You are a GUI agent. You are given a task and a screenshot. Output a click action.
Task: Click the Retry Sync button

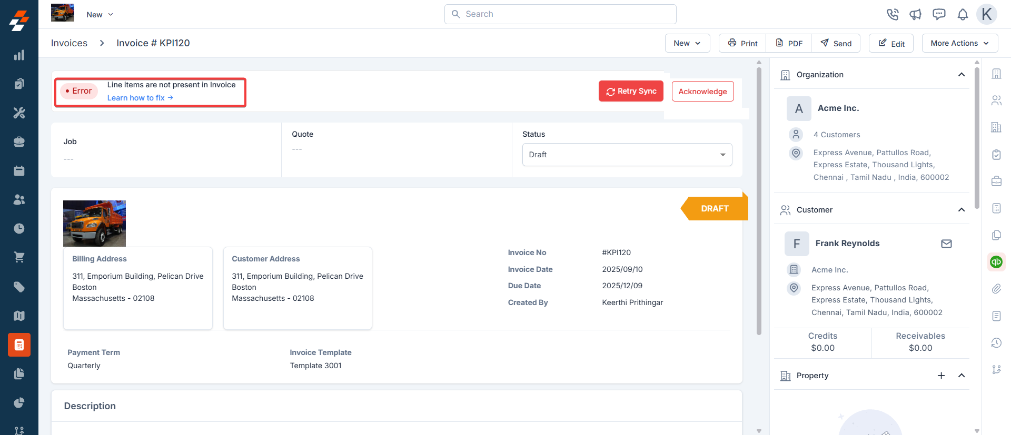[x=631, y=91]
